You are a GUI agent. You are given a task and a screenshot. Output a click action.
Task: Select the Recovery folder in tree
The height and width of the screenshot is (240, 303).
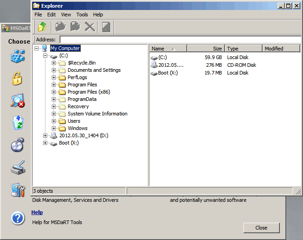78,106
